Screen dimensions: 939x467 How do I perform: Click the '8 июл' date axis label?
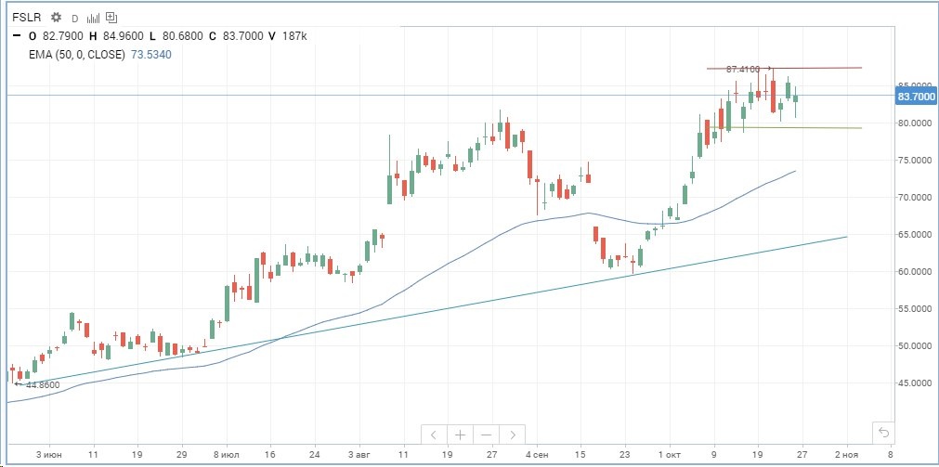[x=227, y=454]
